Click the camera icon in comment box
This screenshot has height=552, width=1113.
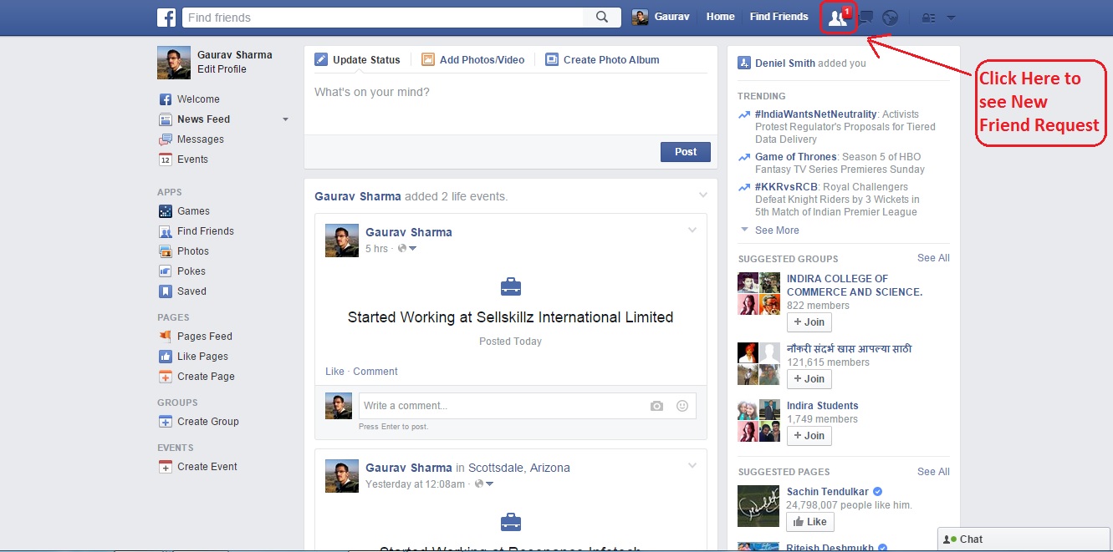click(656, 406)
